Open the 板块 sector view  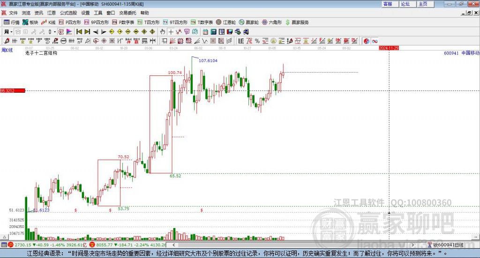(x=30, y=22)
